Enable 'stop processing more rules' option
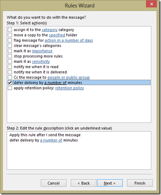The width and height of the screenshot is (161, 195). [10, 56]
